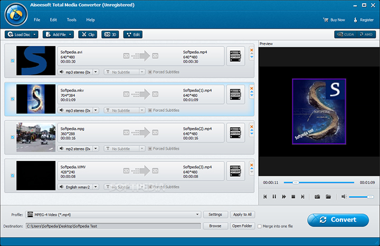The height and width of the screenshot is (246, 380).
Task: Open the File menu
Action: coord(37,20)
